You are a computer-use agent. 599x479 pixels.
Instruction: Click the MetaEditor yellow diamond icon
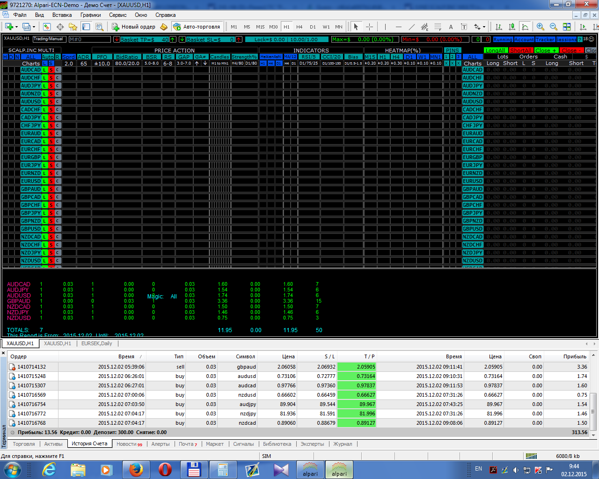point(164,27)
